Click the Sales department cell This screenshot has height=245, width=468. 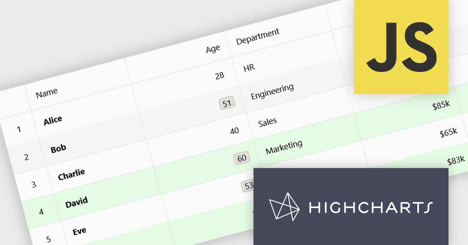[268, 122]
